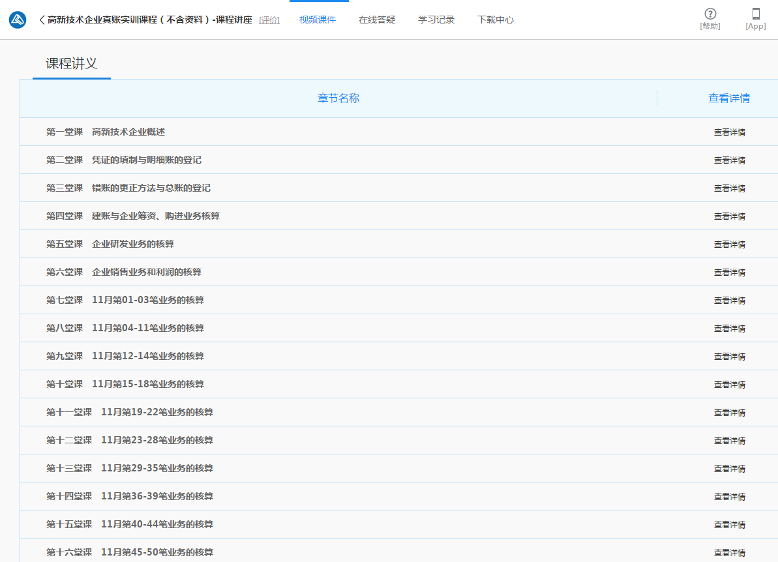
Task: Select chapter title 第九堂课 11月第12-14笔业务的核算
Action: [x=125, y=356]
